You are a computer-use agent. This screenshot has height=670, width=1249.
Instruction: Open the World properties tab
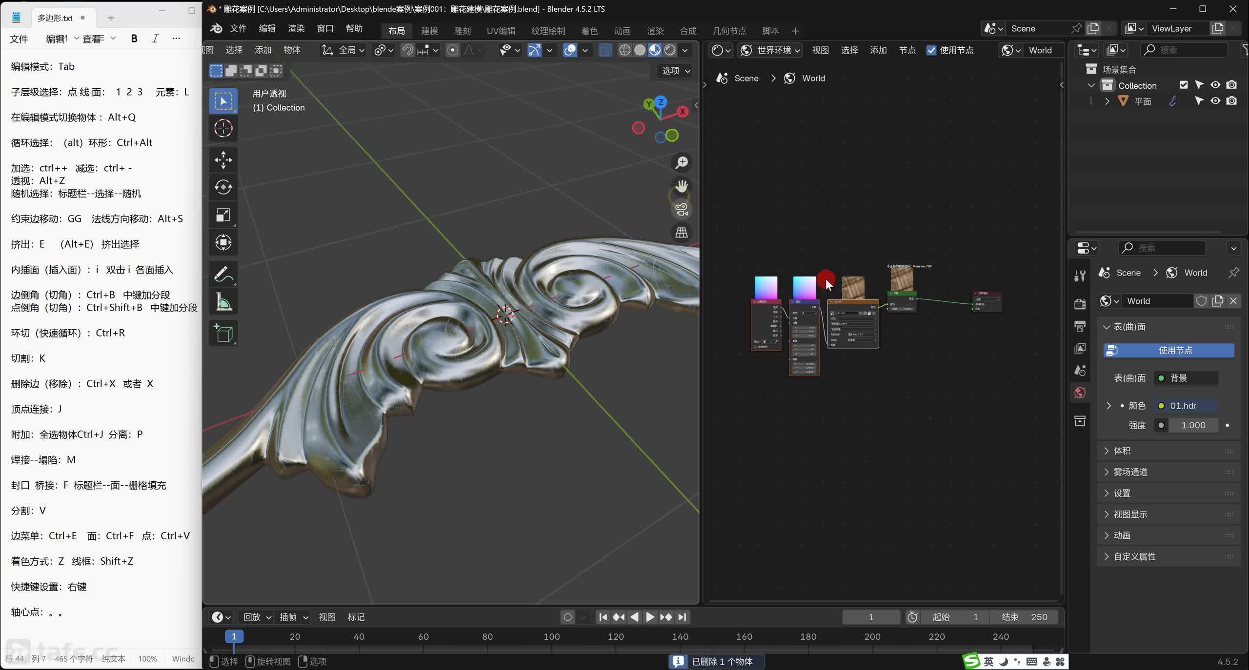point(1080,393)
